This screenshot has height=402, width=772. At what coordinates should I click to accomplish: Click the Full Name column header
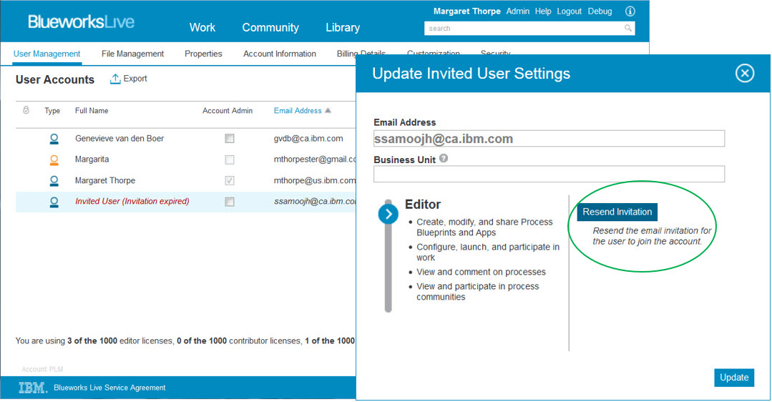tap(92, 111)
